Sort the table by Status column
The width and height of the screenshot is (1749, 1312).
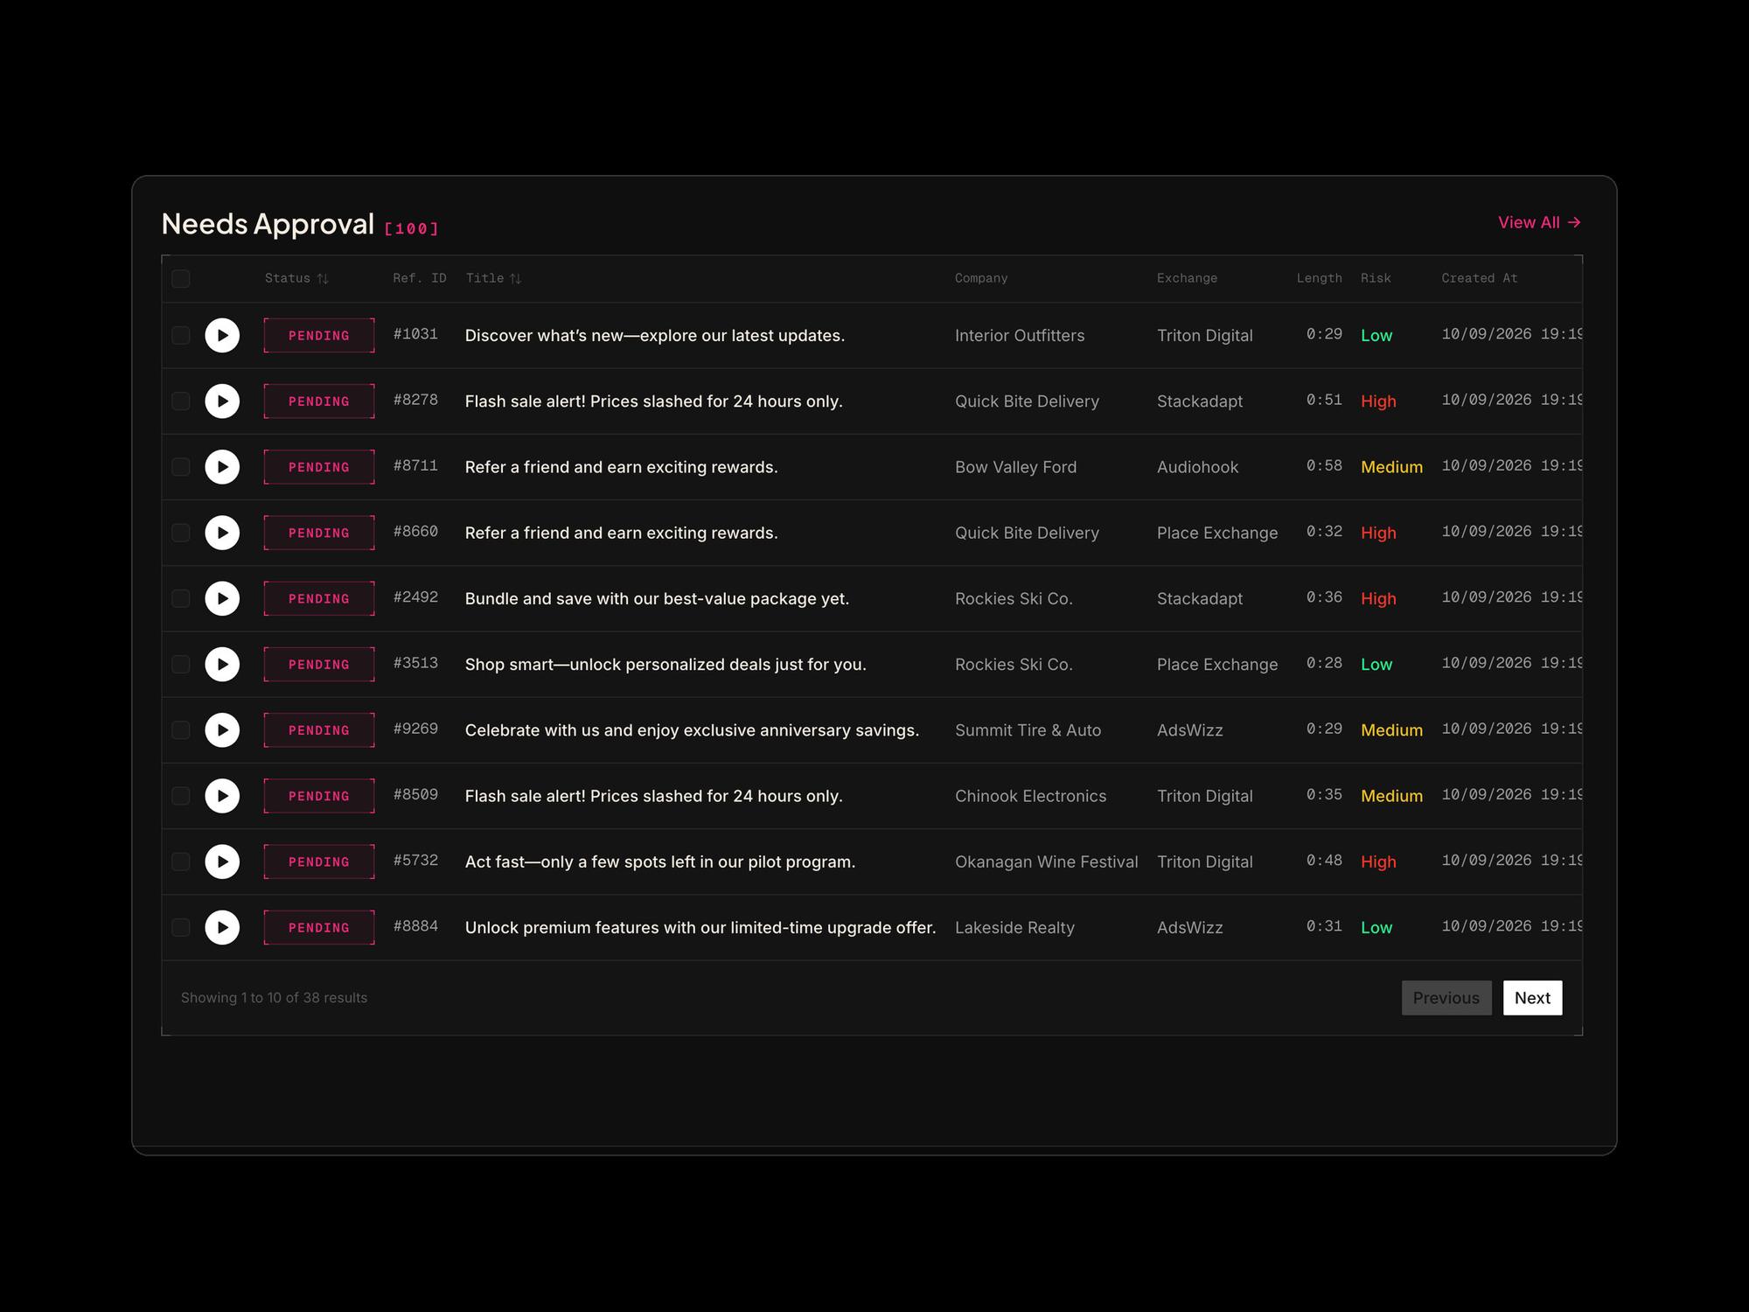[296, 278]
